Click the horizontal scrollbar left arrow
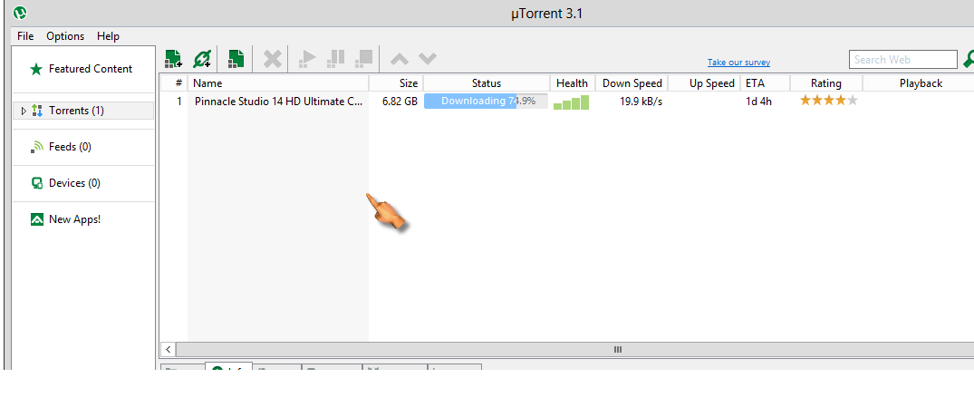The height and width of the screenshot is (417, 974). (x=168, y=349)
